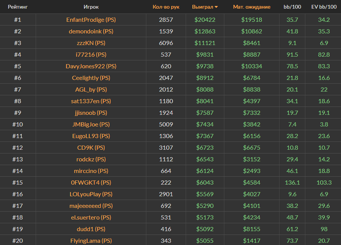This screenshot has width=341, height=245.
Task: Open Ceelightly (PS) player page
Action: click(x=91, y=78)
